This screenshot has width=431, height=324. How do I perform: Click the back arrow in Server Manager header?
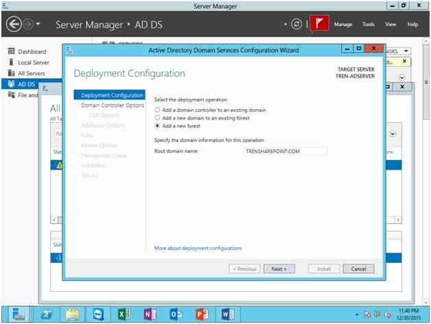coord(14,24)
